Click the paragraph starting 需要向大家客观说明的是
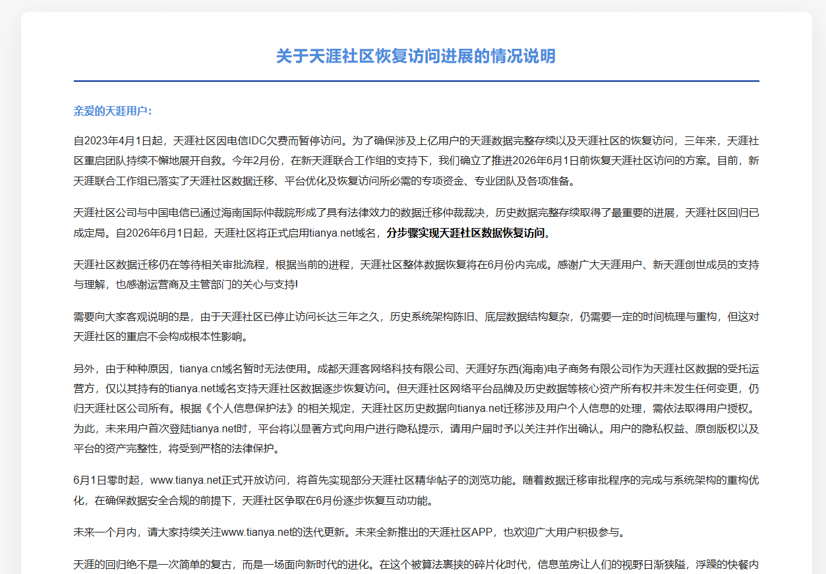826x574 pixels. click(416, 326)
